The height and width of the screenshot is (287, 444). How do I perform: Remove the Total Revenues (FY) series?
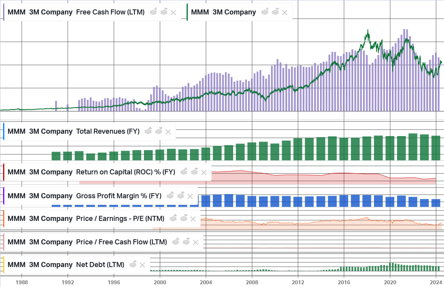(168, 132)
